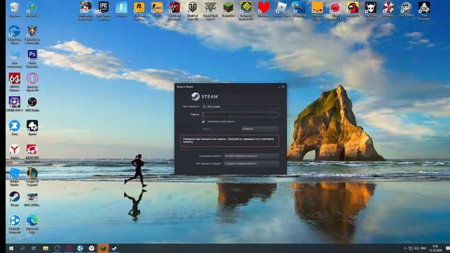Focus the Steam password field
Screen dimensions: 450x253
240,114
